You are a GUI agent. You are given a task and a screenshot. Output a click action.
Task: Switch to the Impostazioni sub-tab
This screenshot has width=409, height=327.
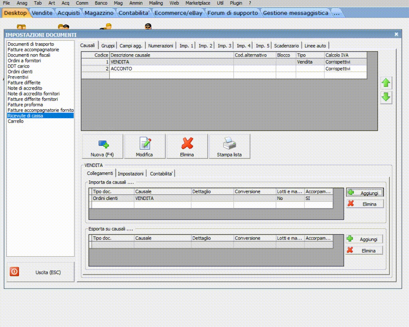(x=131, y=173)
